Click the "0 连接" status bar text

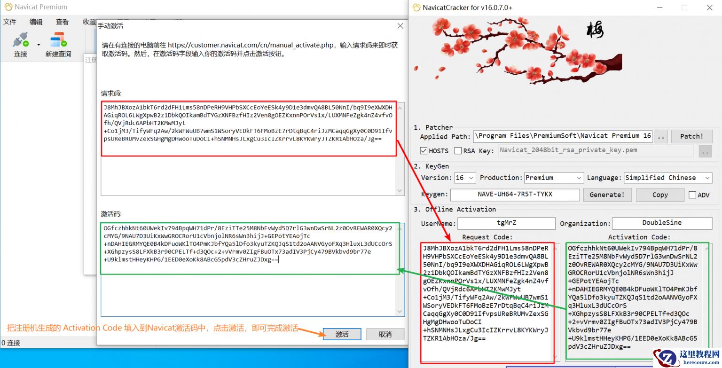click(11, 343)
